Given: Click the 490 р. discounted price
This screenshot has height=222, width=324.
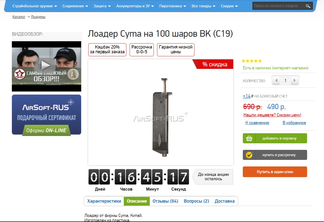Looking at the screenshot, I should click(x=276, y=107).
